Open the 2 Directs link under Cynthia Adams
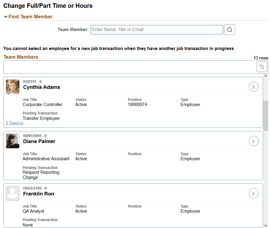The image size is (270, 228). tap(14, 123)
